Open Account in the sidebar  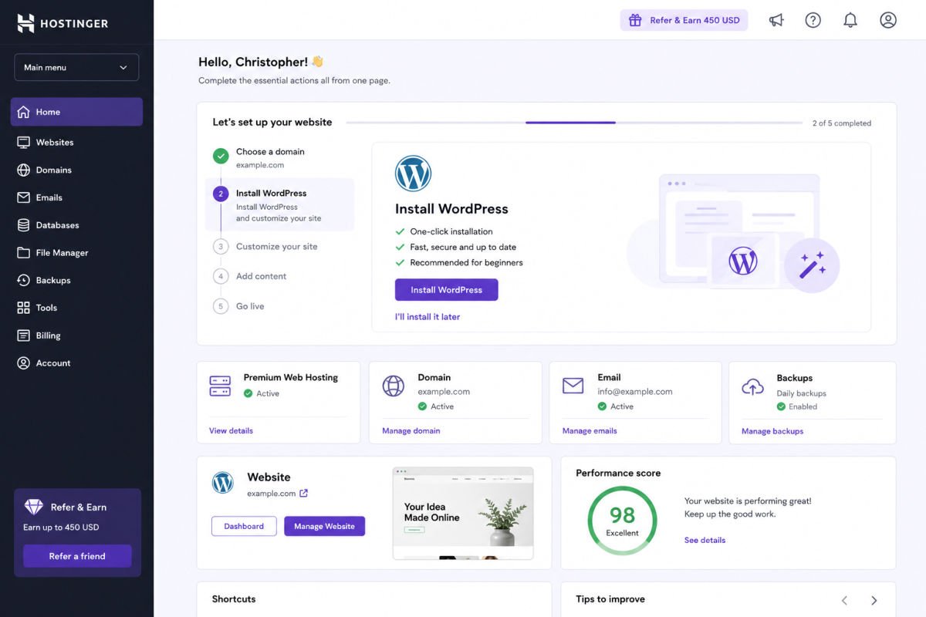coord(76,363)
